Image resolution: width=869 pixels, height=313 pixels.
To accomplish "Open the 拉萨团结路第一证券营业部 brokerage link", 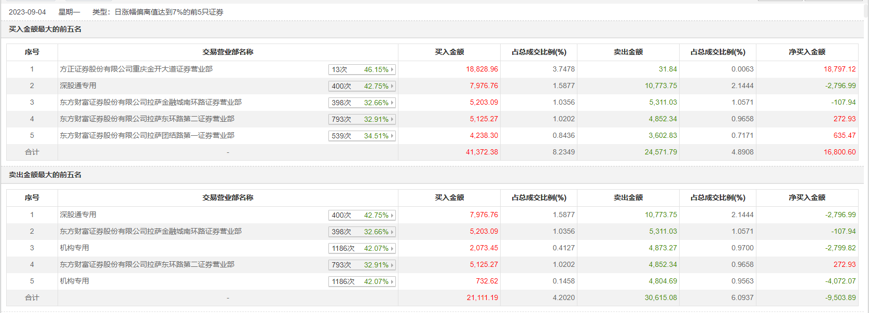I will tap(147, 135).
